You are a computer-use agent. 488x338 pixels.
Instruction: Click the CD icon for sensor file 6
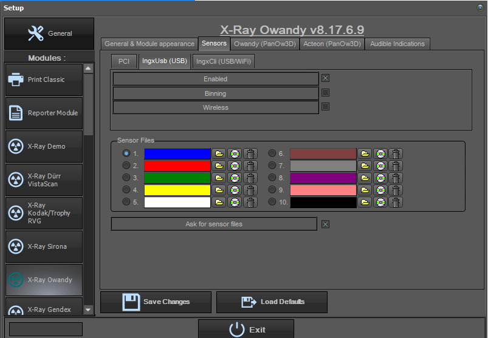click(x=380, y=154)
